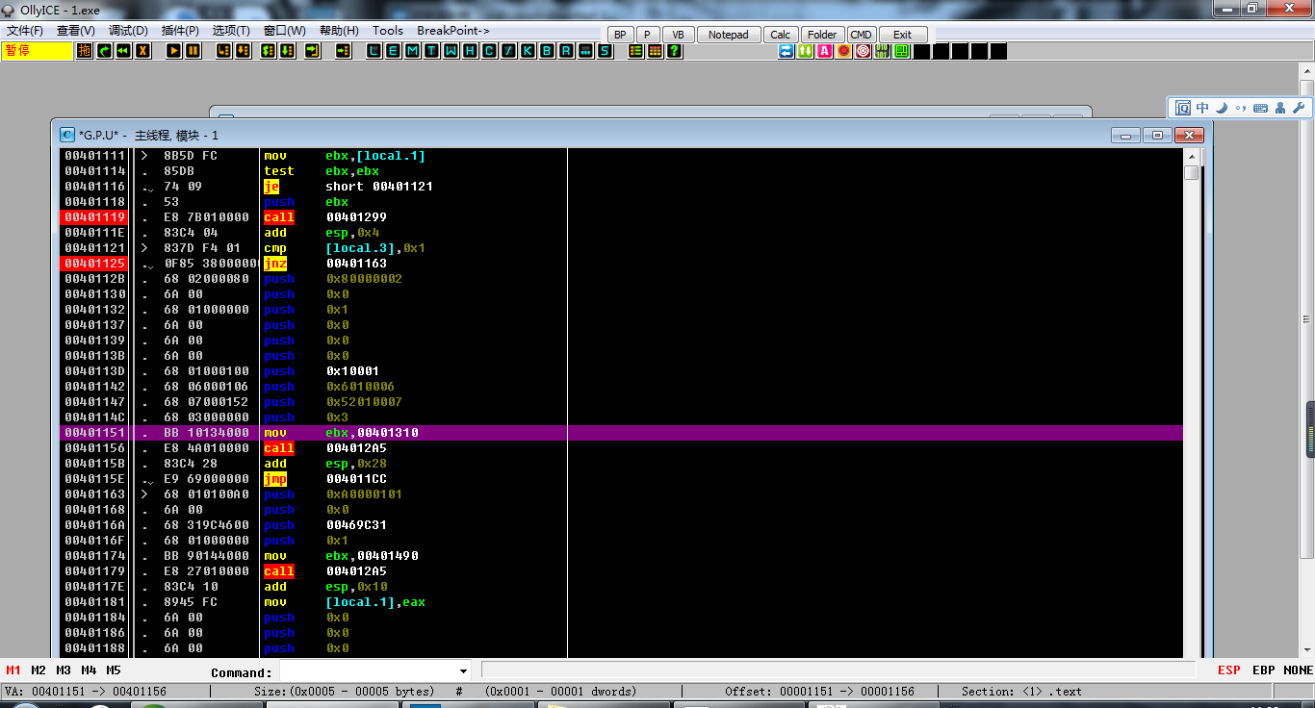The height and width of the screenshot is (708, 1315).
Task: Click the rewind double-arrow toolbar icon
Action: point(123,51)
